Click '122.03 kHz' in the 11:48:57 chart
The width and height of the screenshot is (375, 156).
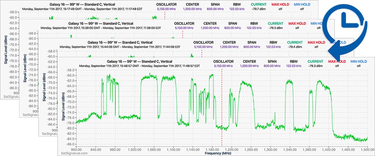294,66
